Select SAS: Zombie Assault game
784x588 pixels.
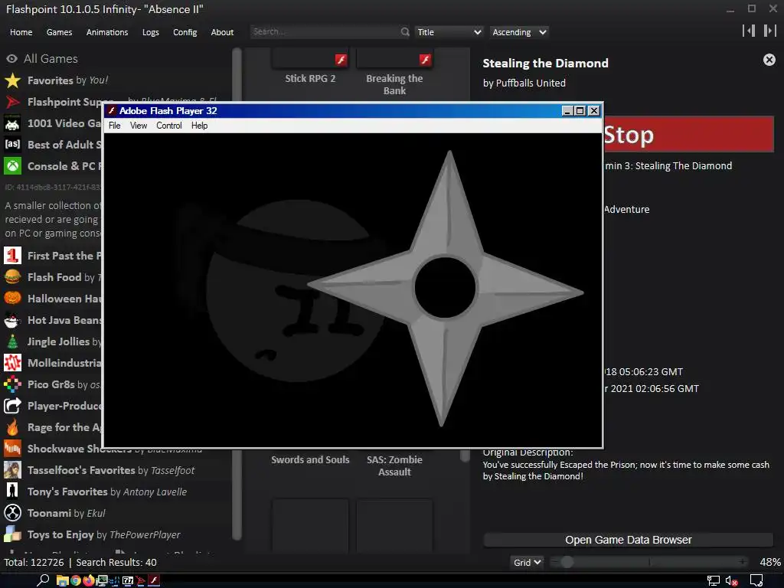(394, 465)
